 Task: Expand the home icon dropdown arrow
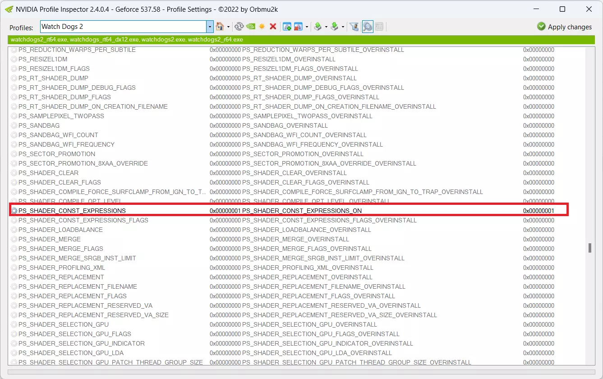pyautogui.click(x=228, y=27)
